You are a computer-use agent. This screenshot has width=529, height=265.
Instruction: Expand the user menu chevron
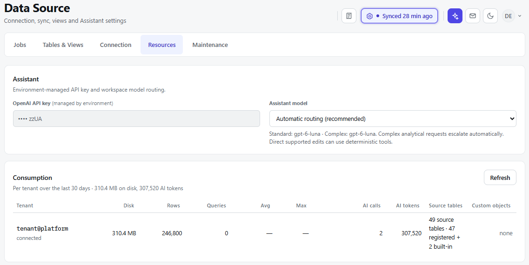pos(520,16)
